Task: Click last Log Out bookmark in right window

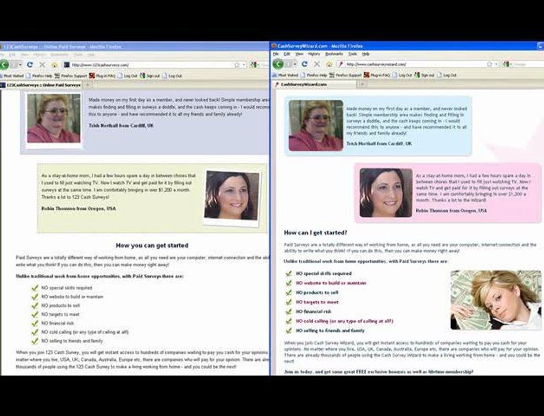Action: pos(446,75)
